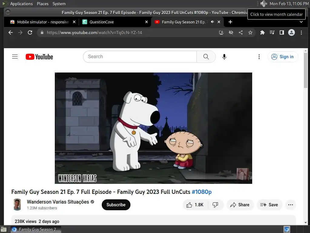Open the Chromium profile avatar
The height and width of the screenshot is (233, 310).
292,32
